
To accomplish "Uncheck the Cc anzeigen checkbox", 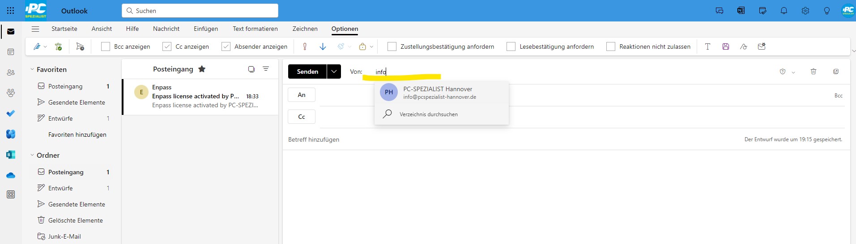I will 167,46.
